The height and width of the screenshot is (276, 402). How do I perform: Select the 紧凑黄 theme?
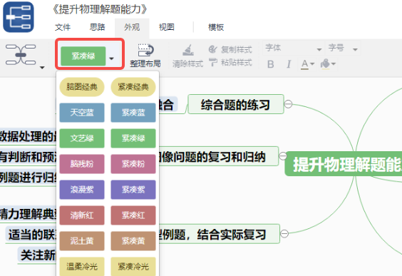[x=133, y=241]
